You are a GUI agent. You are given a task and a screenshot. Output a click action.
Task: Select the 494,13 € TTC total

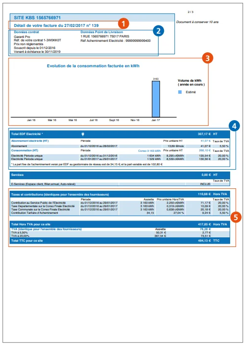coord(209,241)
